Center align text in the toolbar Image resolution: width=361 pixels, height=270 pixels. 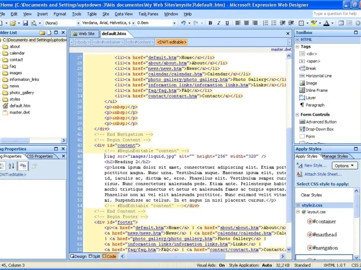click(246, 23)
